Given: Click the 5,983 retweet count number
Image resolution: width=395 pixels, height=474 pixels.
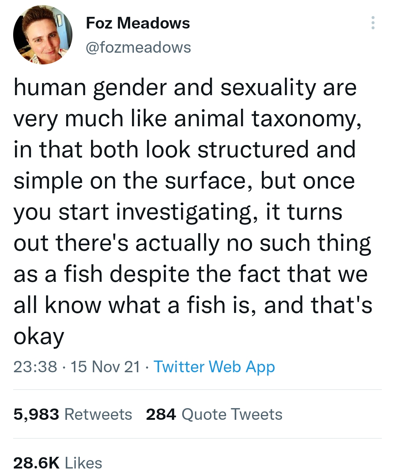Looking at the screenshot, I should [36, 414].
